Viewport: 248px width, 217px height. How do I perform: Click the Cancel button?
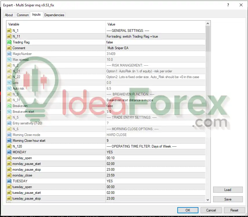click(211, 210)
